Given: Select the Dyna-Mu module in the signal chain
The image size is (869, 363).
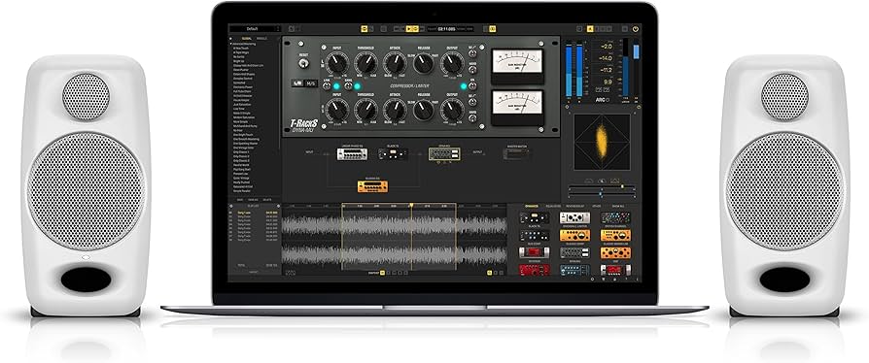Looking at the screenshot, I should click(x=444, y=153).
